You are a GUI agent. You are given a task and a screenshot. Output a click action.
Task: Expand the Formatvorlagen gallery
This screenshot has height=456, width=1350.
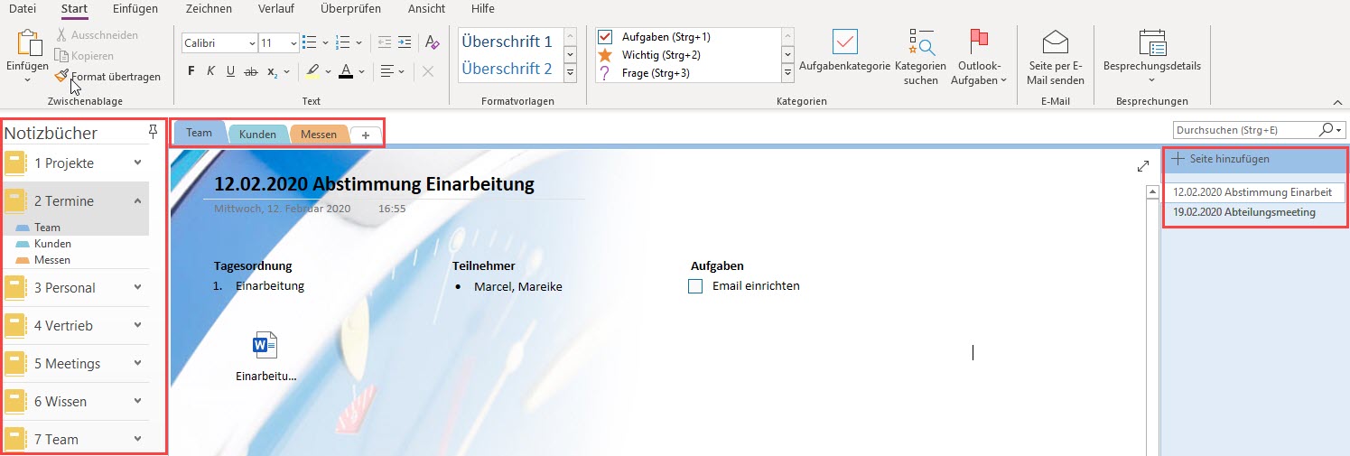coord(570,73)
